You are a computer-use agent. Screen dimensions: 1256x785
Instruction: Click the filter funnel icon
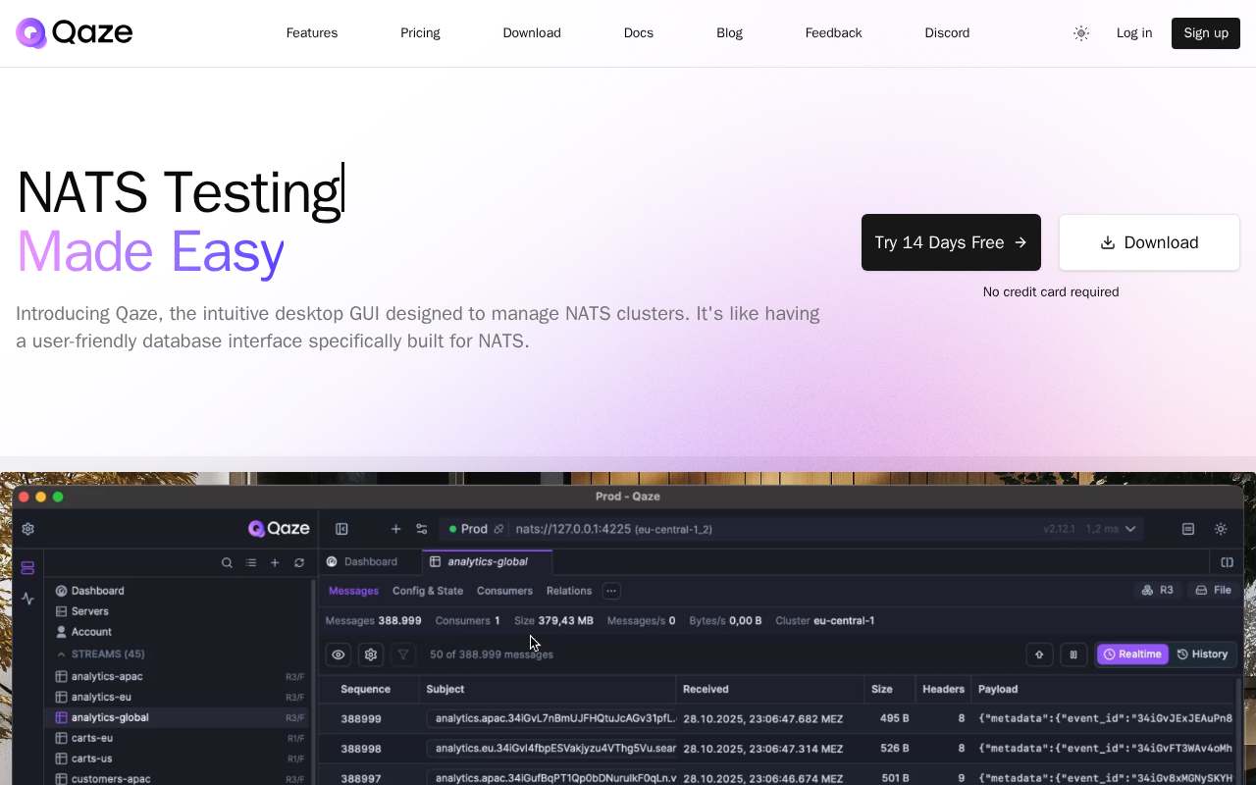(403, 654)
